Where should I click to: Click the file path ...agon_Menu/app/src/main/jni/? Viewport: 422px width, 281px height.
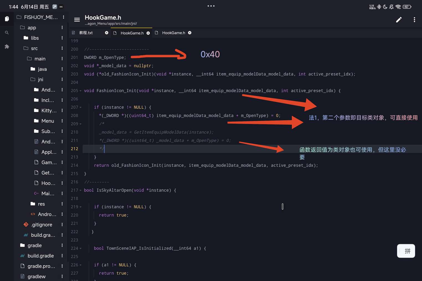coord(111,24)
